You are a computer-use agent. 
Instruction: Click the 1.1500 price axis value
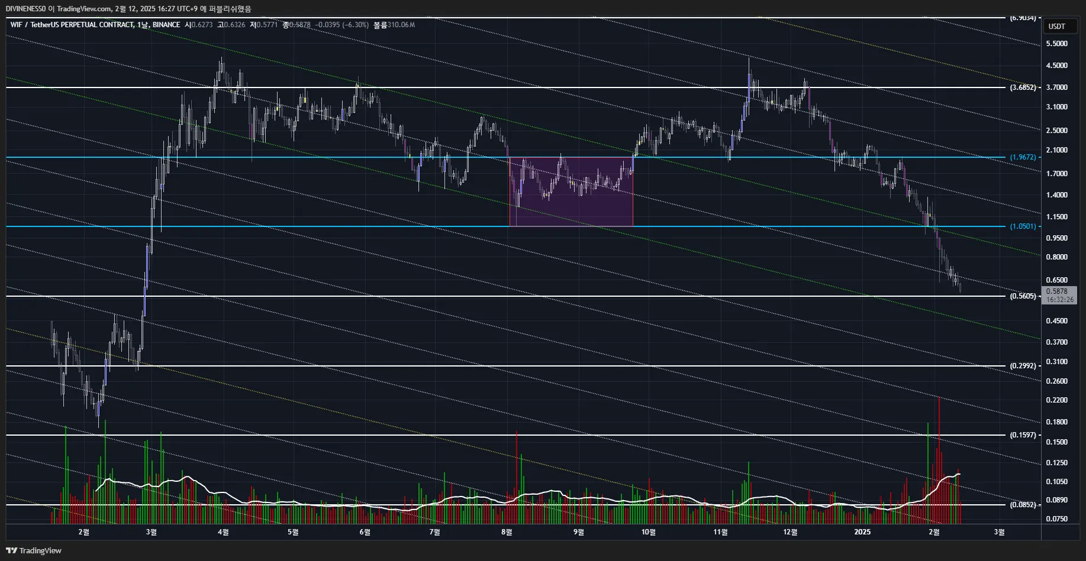[x=1057, y=217]
